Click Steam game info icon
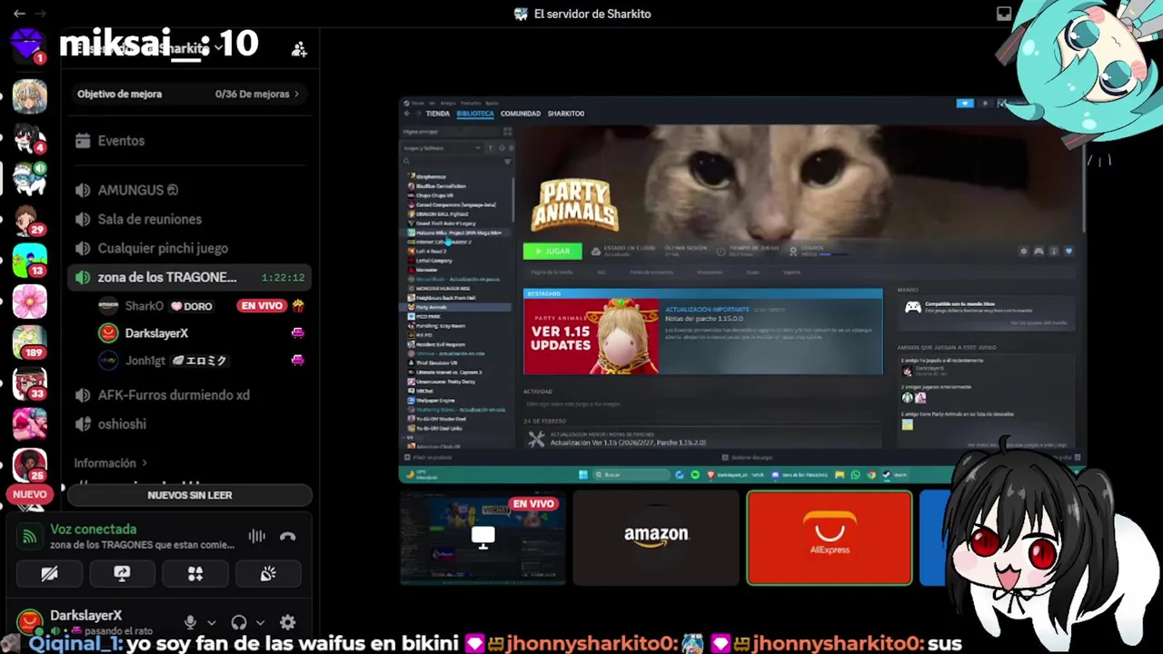Image resolution: width=1163 pixels, height=654 pixels. pos(1053,252)
